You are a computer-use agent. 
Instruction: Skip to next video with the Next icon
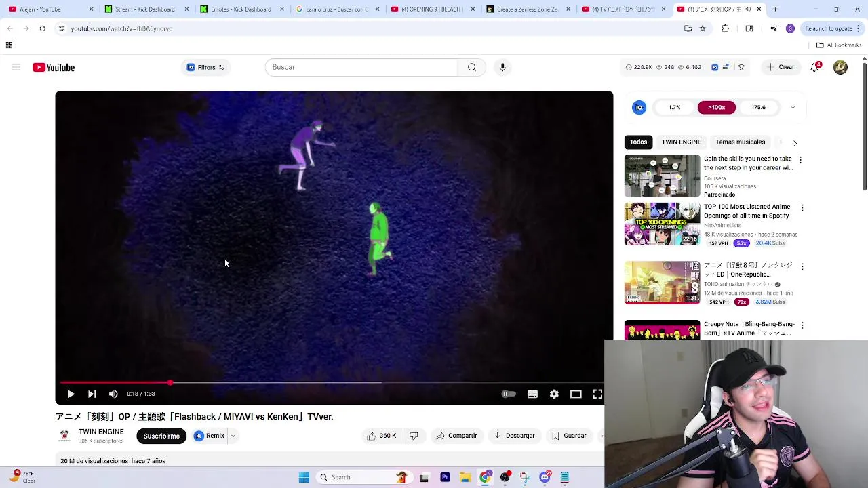click(92, 394)
